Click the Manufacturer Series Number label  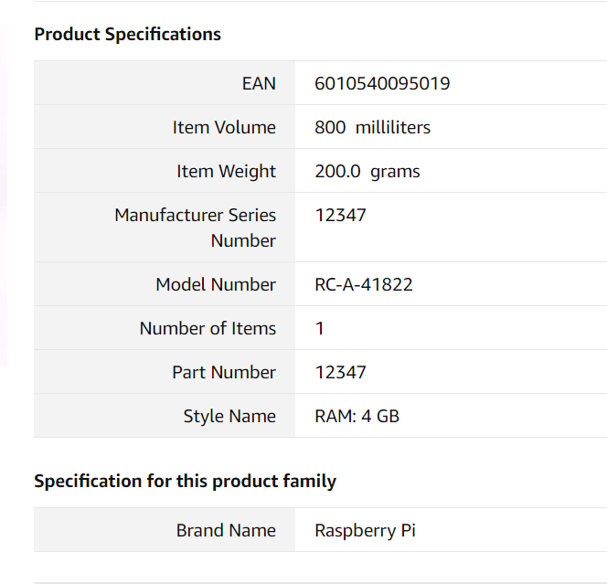point(195,228)
